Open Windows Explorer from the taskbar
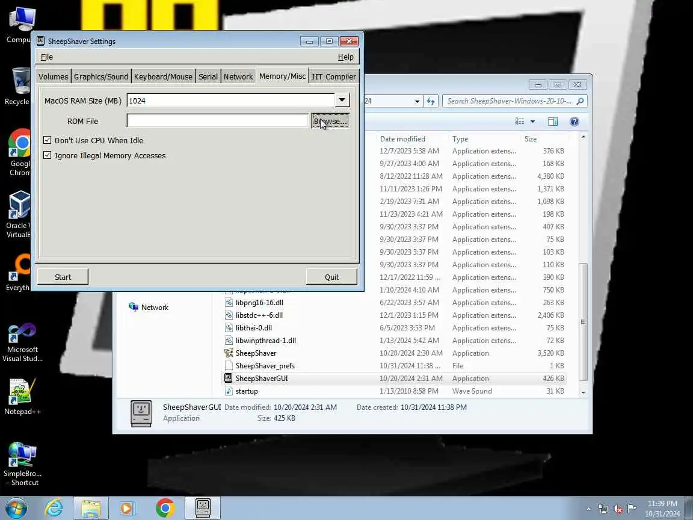The height and width of the screenshot is (520, 693). (x=91, y=508)
